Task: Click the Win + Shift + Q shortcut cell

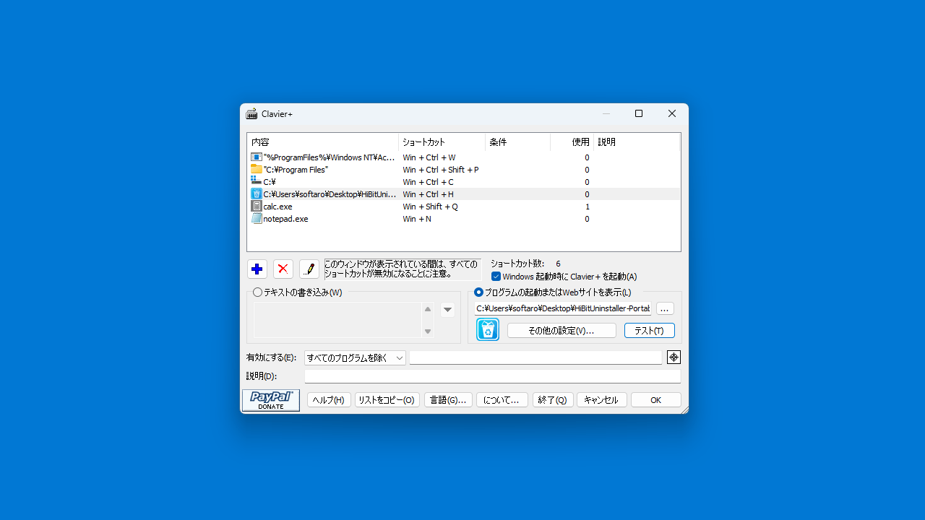Action: 431,207
